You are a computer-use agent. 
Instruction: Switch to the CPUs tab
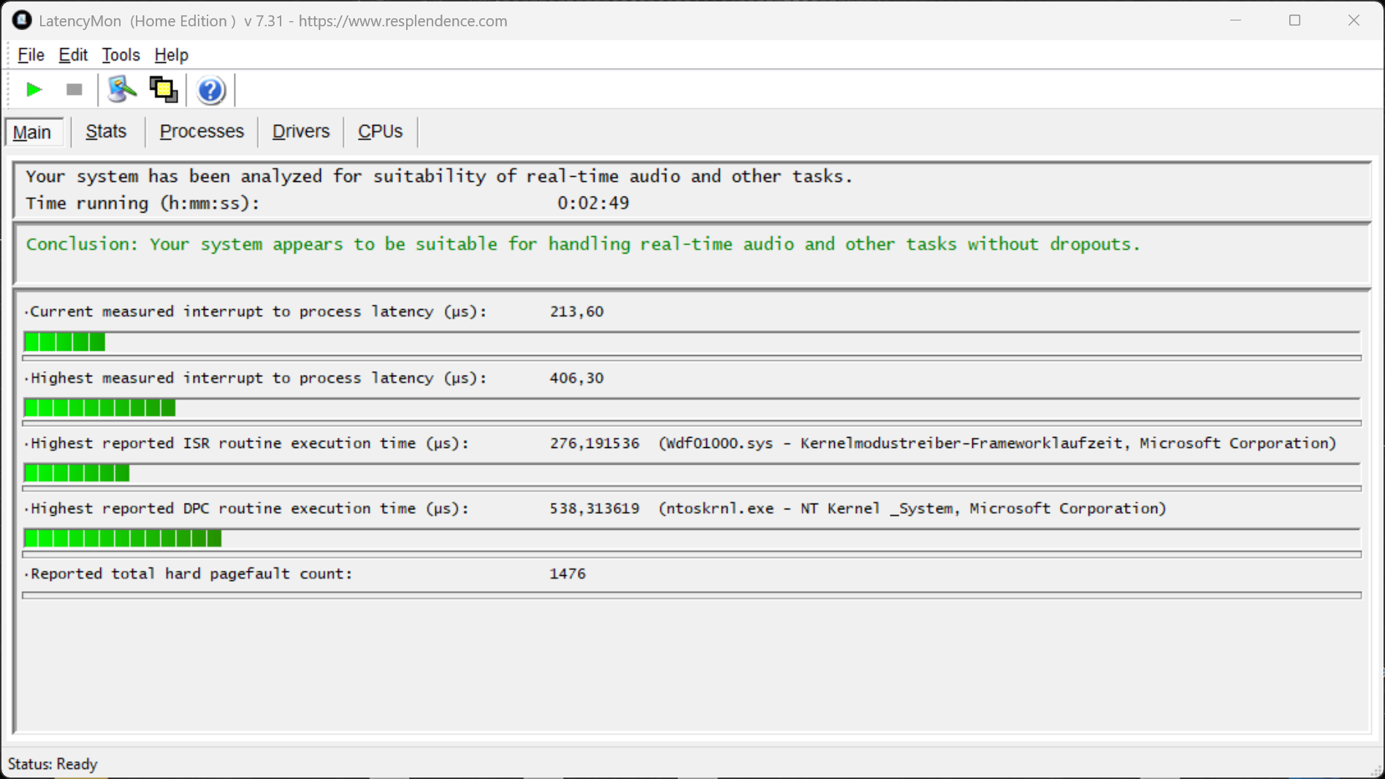pyautogui.click(x=380, y=132)
